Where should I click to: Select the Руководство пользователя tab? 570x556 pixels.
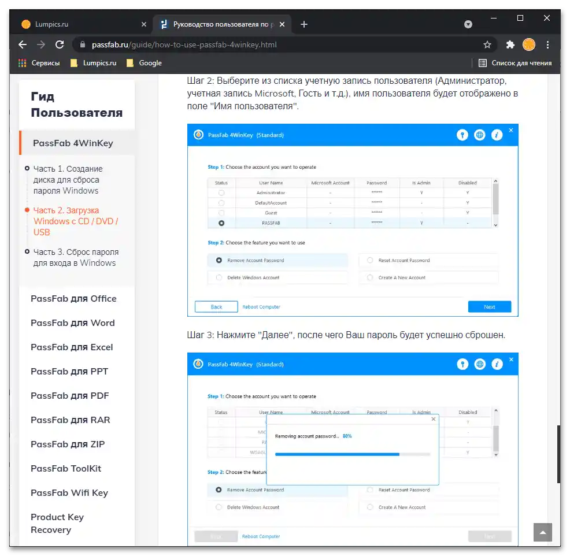(222, 24)
